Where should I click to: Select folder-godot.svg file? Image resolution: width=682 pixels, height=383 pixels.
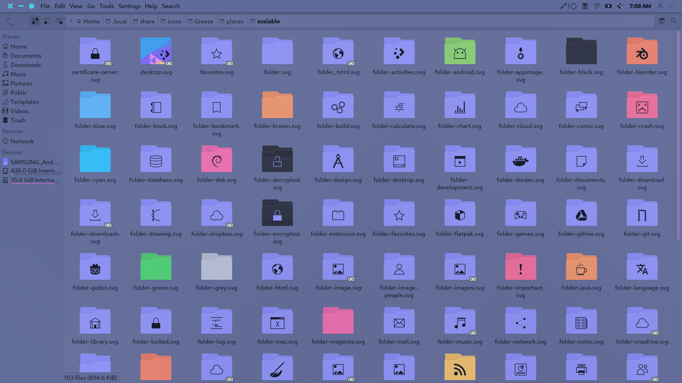click(x=95, y=267)
